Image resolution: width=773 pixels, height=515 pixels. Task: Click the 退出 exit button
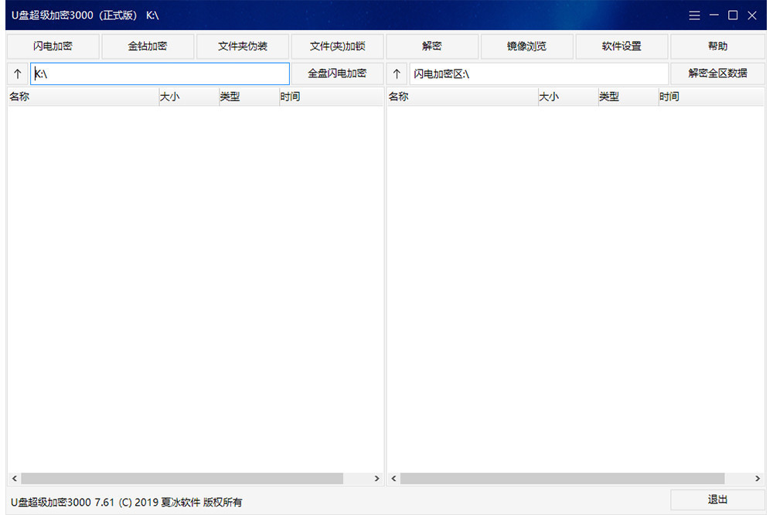pos(717,500)
